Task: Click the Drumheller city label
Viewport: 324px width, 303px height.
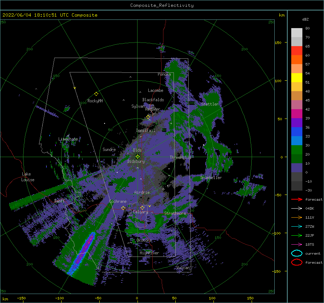Action: [211, 178]
